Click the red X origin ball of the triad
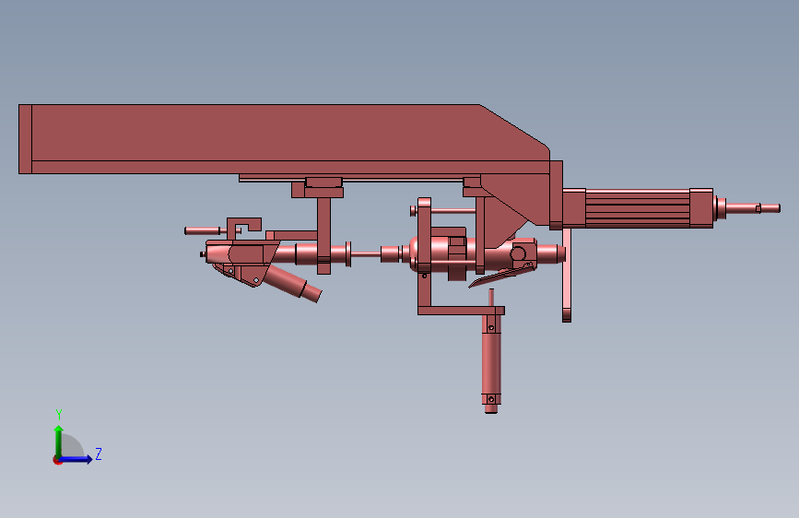The width and height of the screenshot is (799, 518). 56,460
